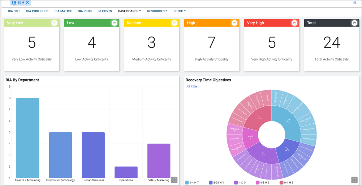Go to the BIA Matrix tab
Viewport: 362px width, 186px height.
point(63,11)
